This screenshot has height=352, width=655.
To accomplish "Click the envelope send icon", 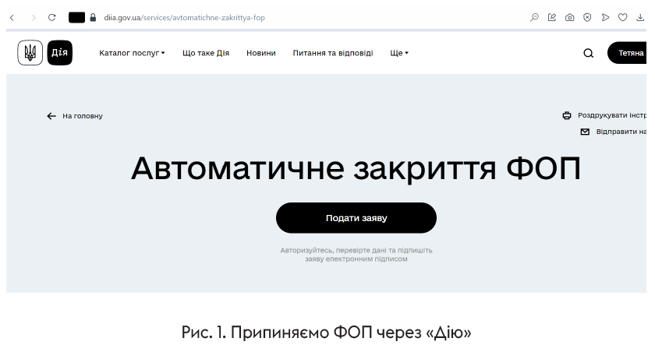I will coord(585,132).
